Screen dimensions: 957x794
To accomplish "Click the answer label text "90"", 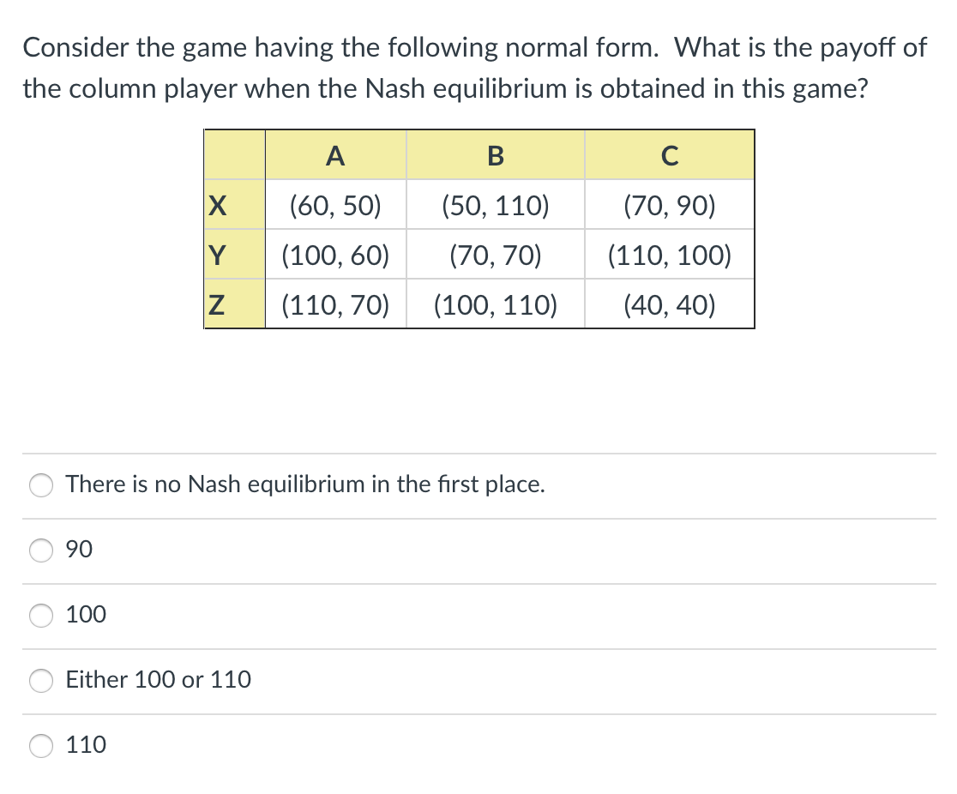I will [78, 550].
